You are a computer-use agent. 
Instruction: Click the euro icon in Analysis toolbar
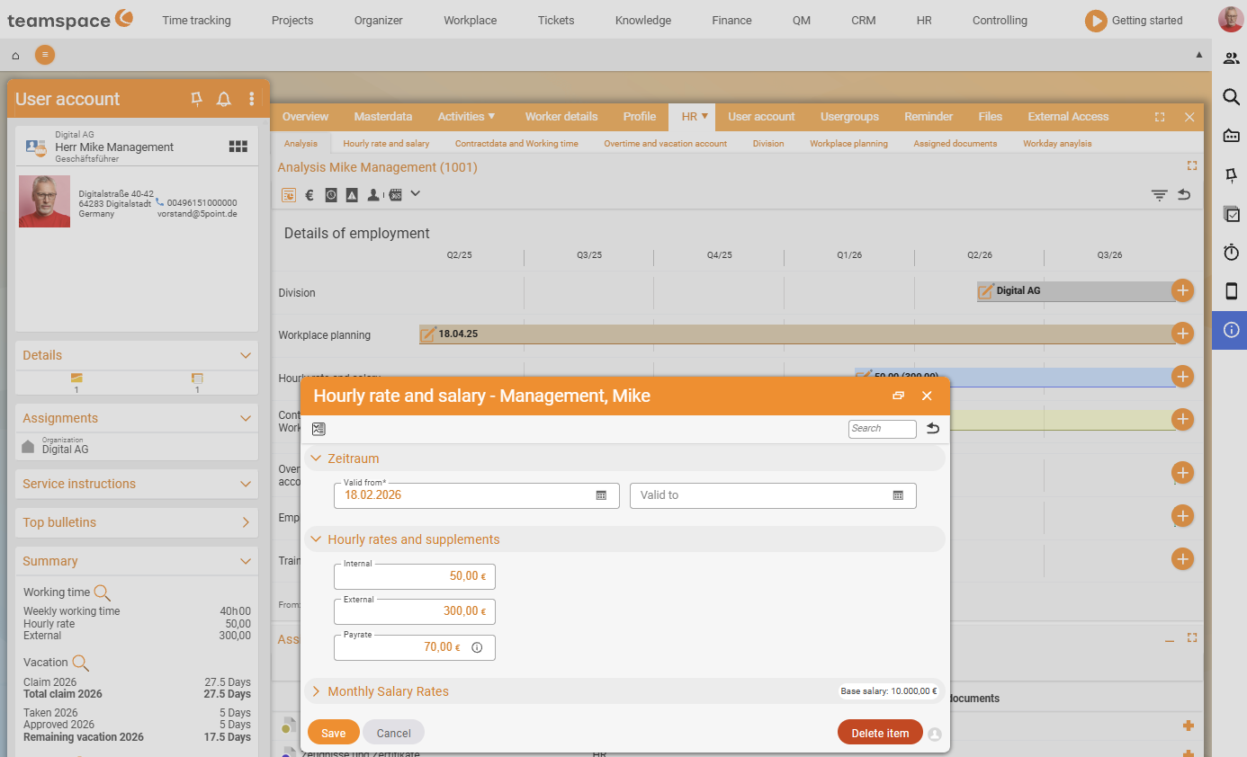(310, 194)
